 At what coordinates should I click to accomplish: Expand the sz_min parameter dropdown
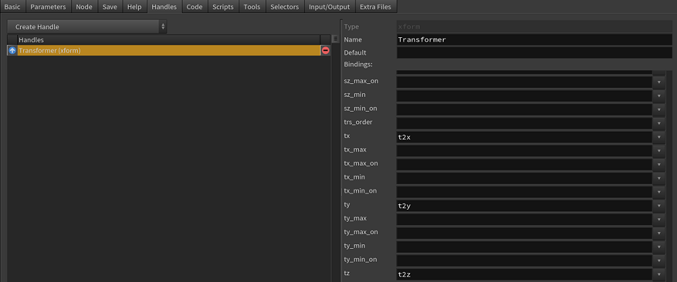(x=659, y=95)
